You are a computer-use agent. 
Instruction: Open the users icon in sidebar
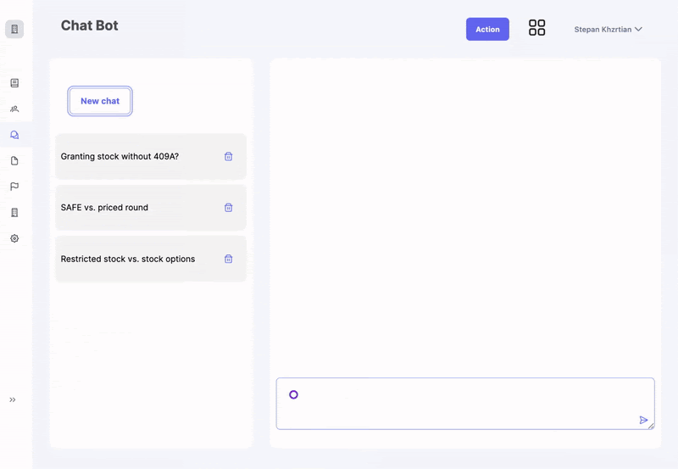(14, 109)
